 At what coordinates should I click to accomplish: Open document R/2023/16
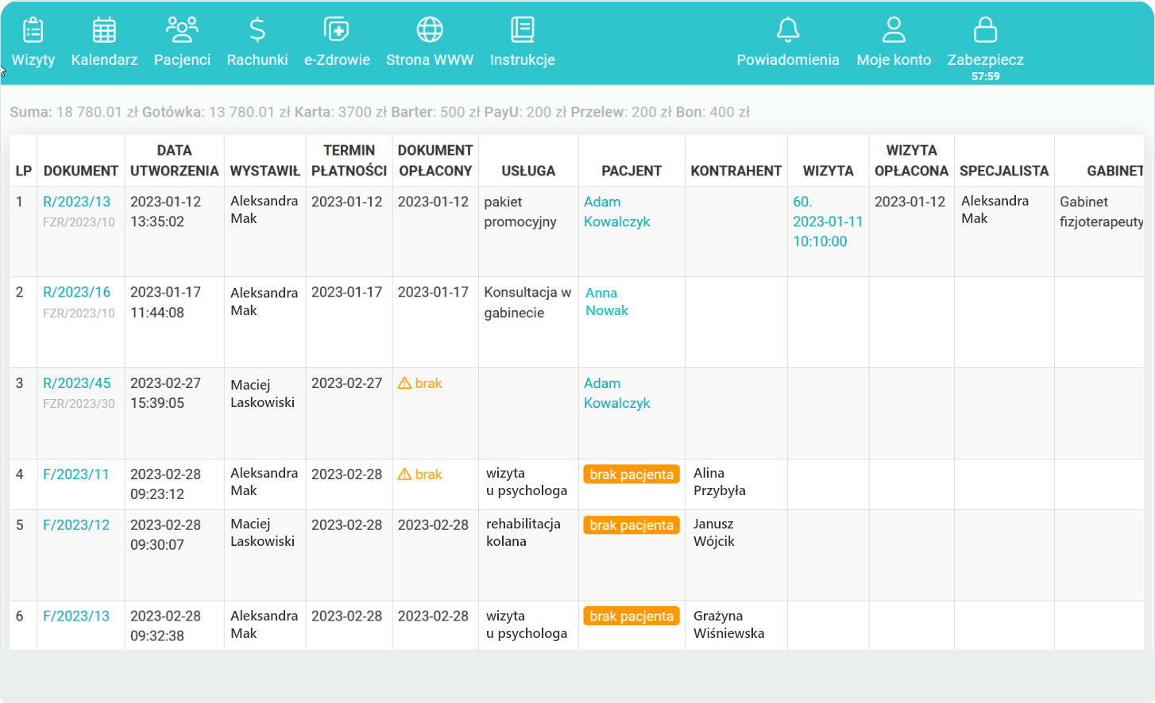click(77, 292)
